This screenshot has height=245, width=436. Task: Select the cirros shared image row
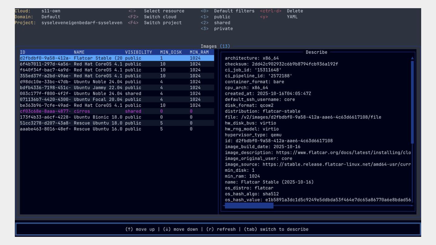(x=117, y=111)
